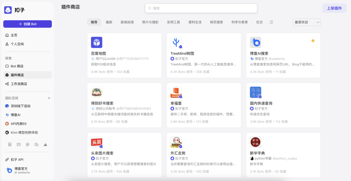Open the 博查AI team space
This screenshot has width=351, height=181.
point(28,115)
